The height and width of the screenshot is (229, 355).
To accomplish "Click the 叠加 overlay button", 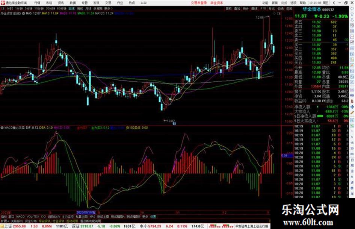I will pyautogui.click(x=237, y=8).
